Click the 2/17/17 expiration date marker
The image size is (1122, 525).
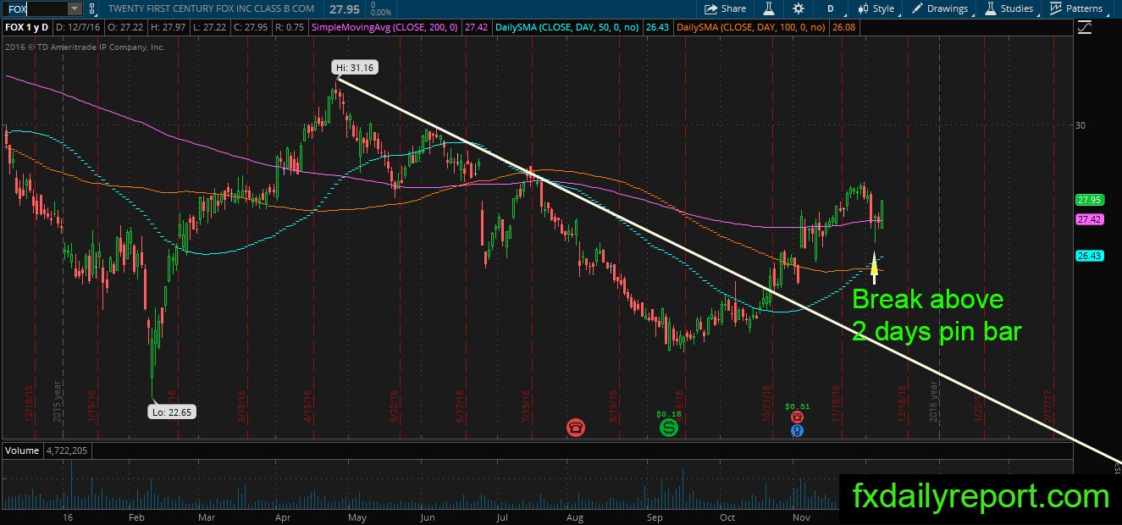point(1047,405)
